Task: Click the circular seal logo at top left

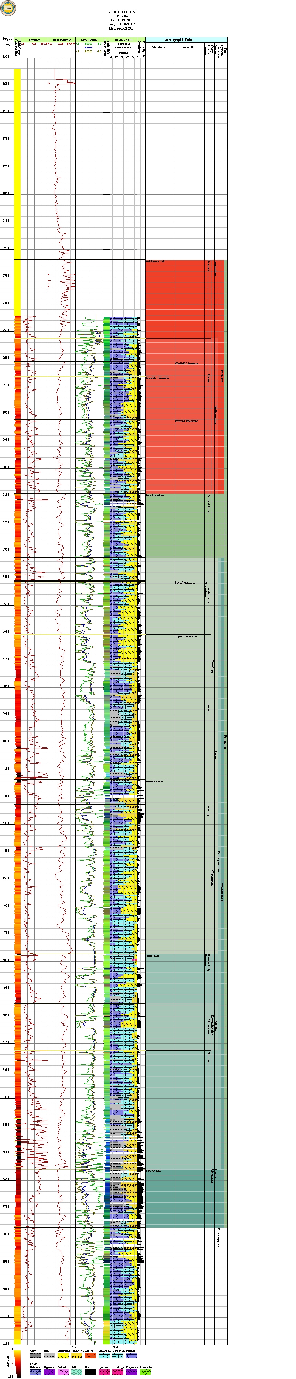Action: click(8, 7)
